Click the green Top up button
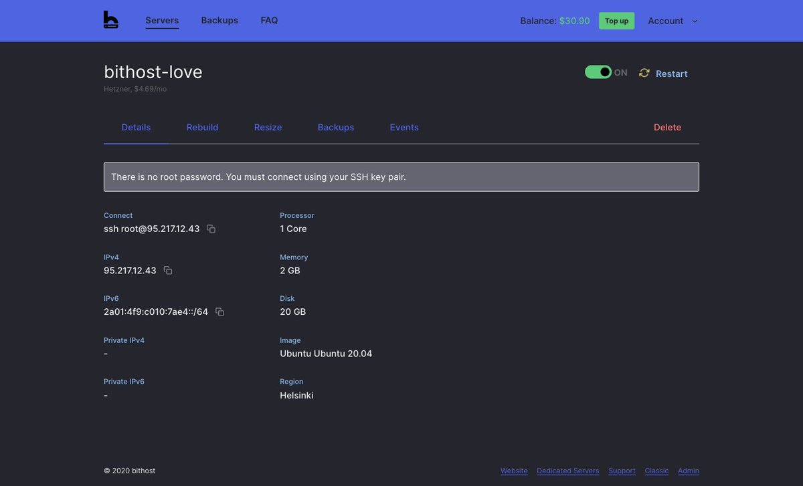This screenshot has height=486, width=803. tap(616, 21)
